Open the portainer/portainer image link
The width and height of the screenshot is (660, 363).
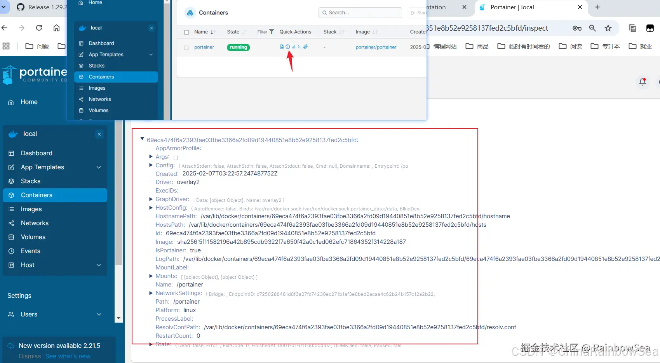tap(376, 47)
